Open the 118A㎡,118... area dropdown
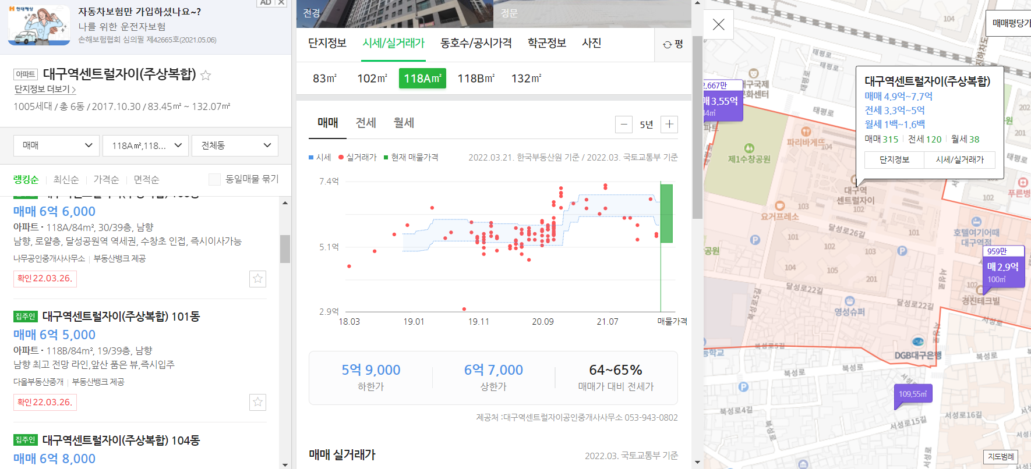 tap(146, 145)
